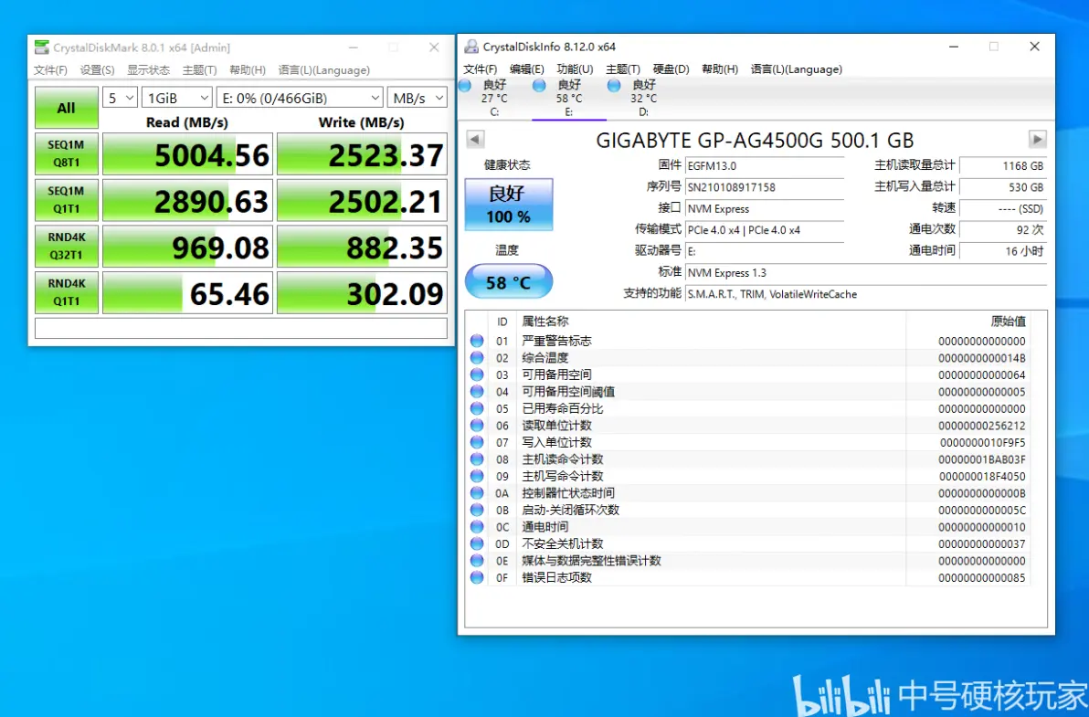Open the unit dropdown showing MB/s
1089x717 pixels.
(x=418, y=98)
